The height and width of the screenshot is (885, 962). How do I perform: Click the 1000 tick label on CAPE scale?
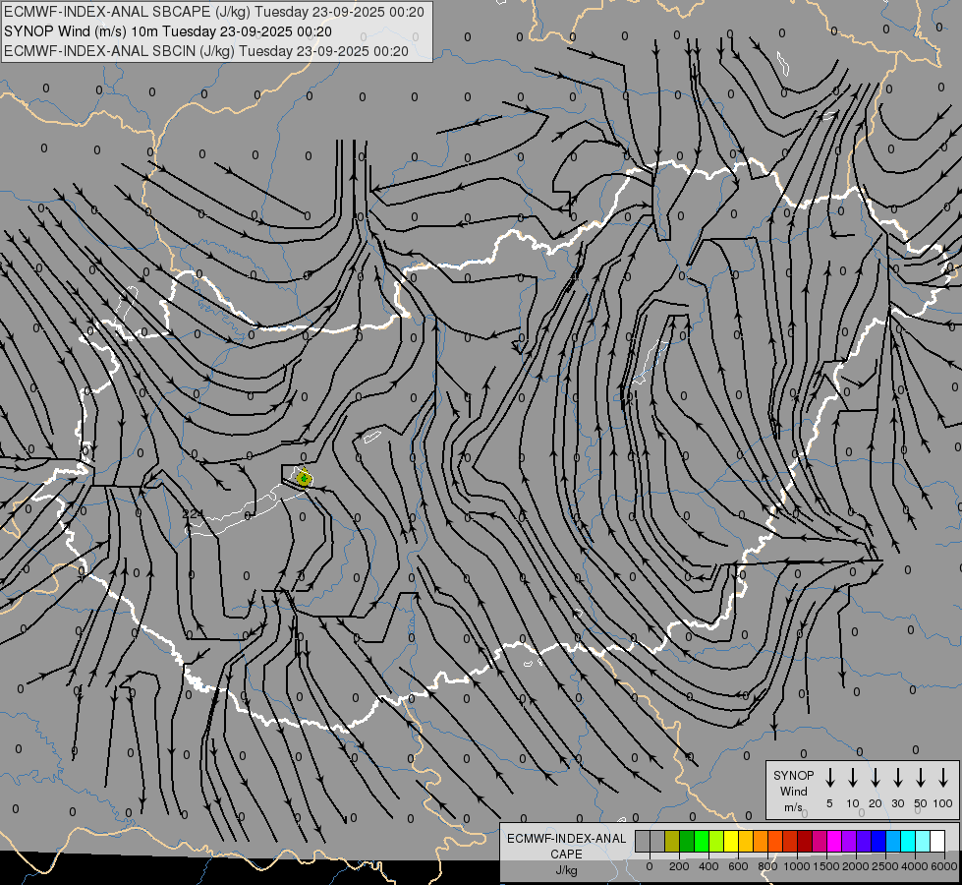[797, 866]
